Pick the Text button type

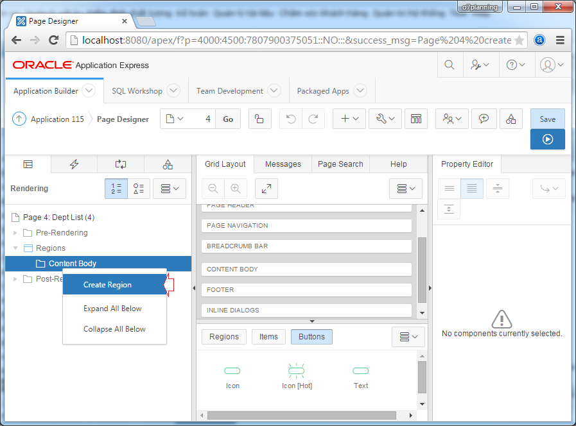pyautogui.click(x=361, y=377)
